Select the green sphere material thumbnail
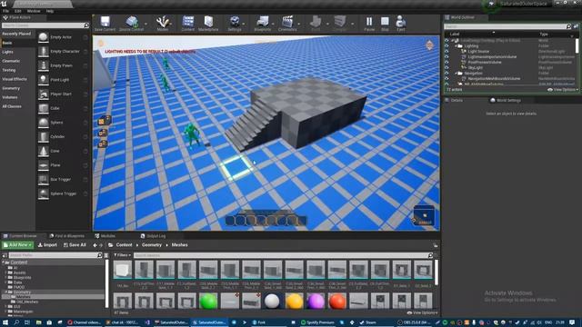Viewport: 582px width, 327px height. [x=208, y=301]
